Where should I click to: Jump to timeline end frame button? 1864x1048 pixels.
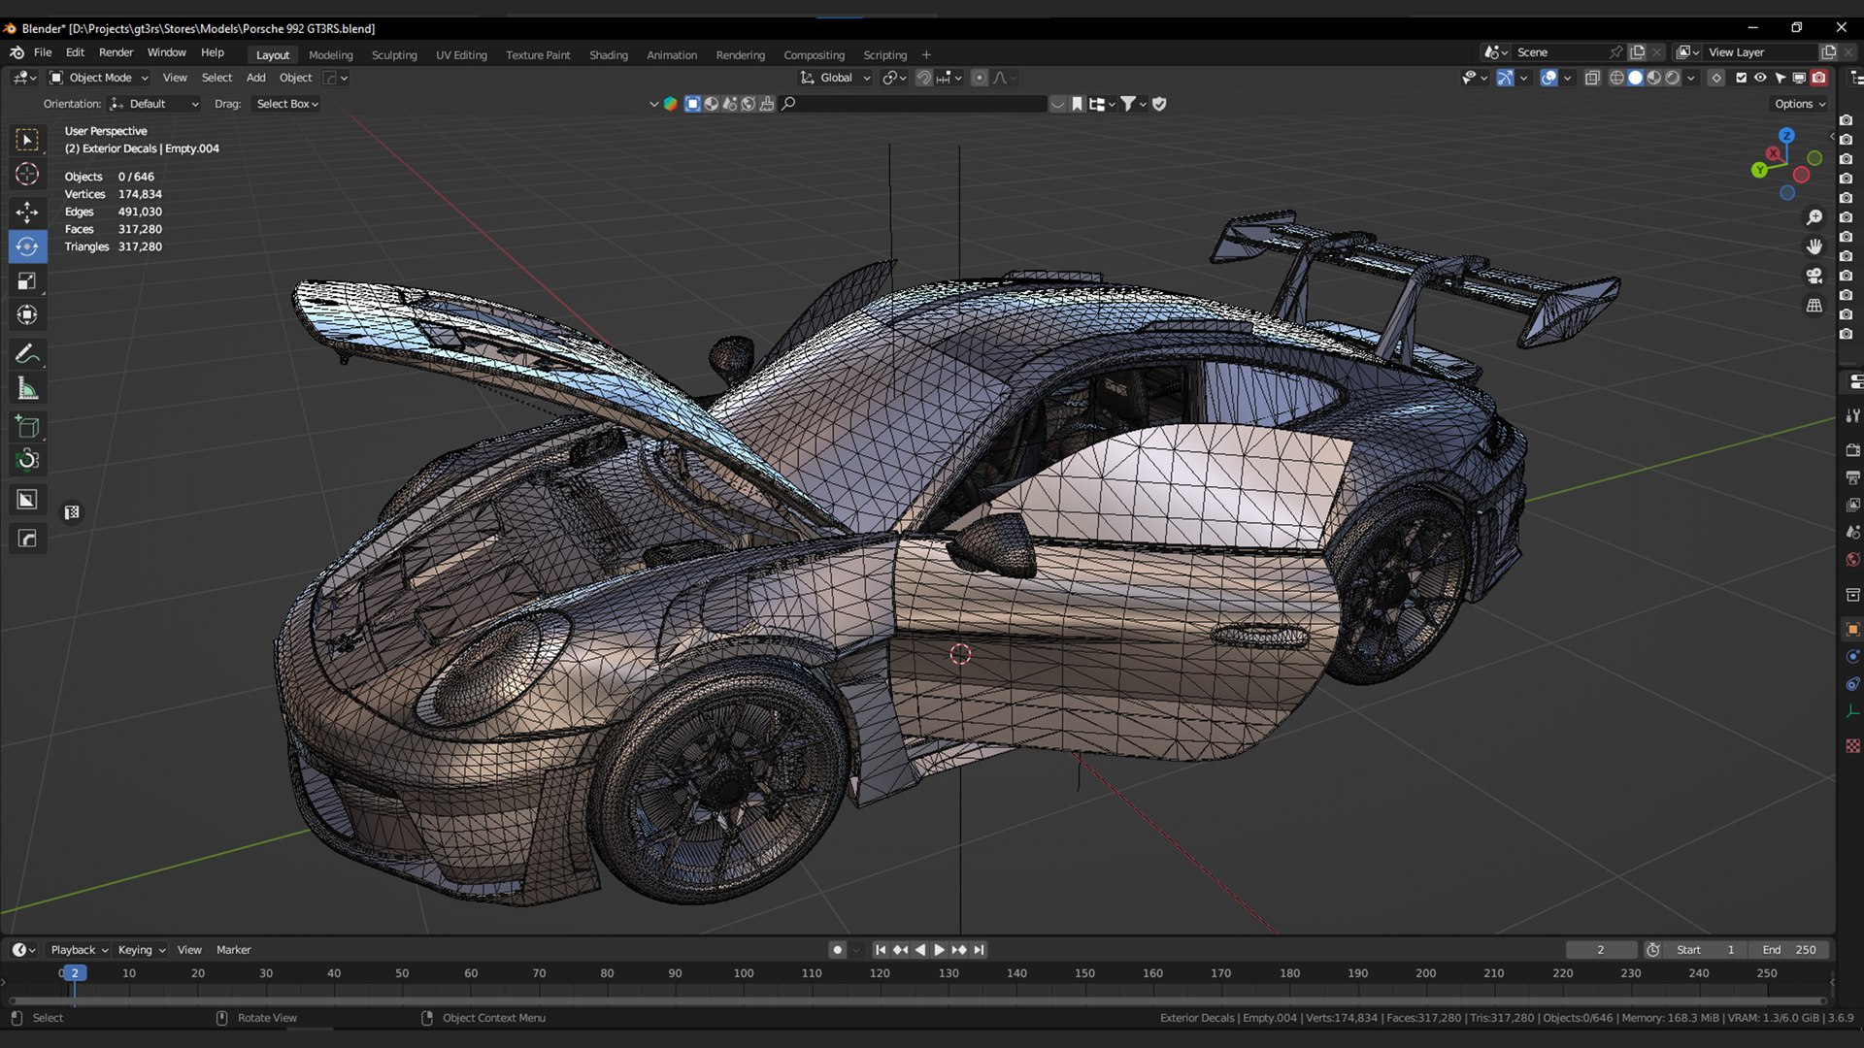click(x=979, y=950)
